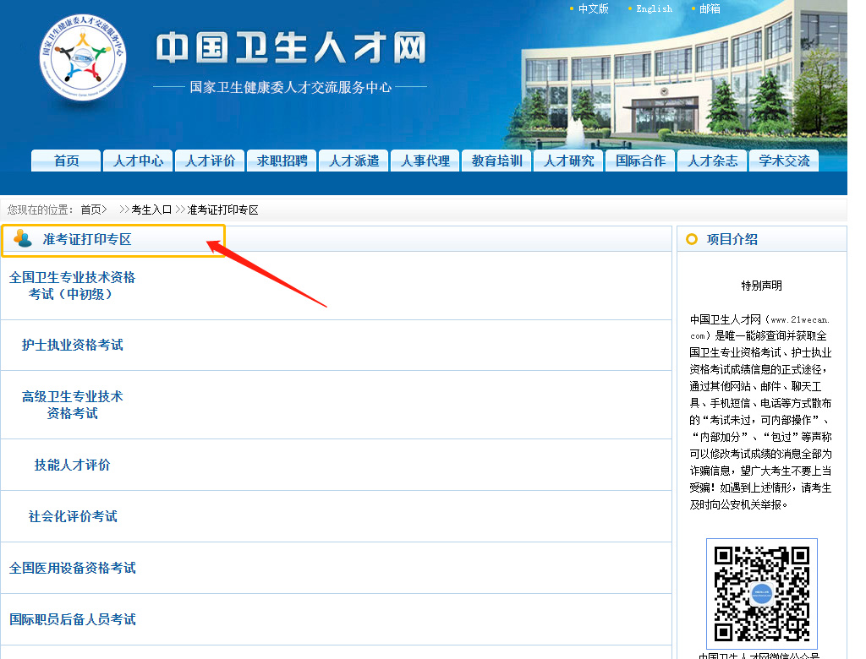This screenshot has width=866, height=659.
Task: Open 全国卫生专业技术资格考试（中初级） exam link
Action: coord(72,286)
